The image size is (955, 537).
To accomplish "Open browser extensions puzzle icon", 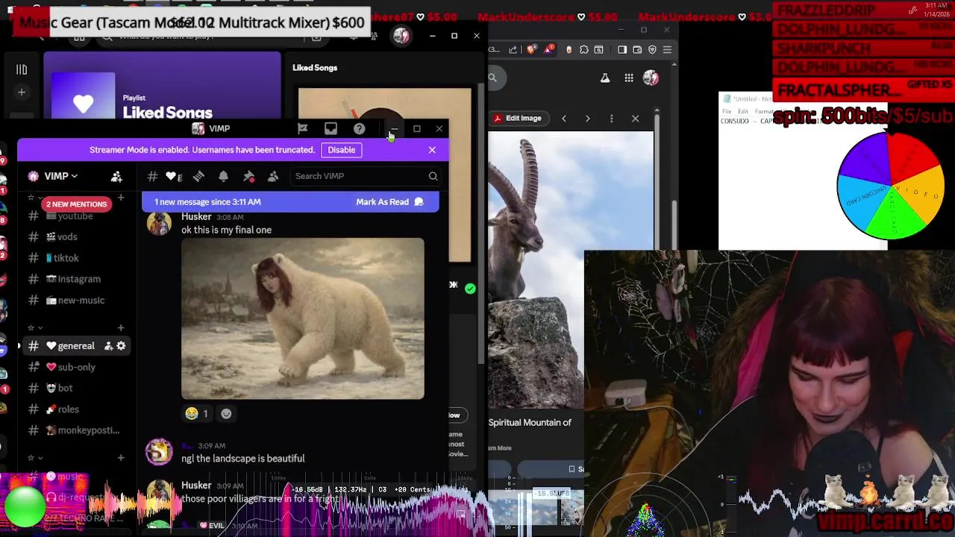I will 584,50.
